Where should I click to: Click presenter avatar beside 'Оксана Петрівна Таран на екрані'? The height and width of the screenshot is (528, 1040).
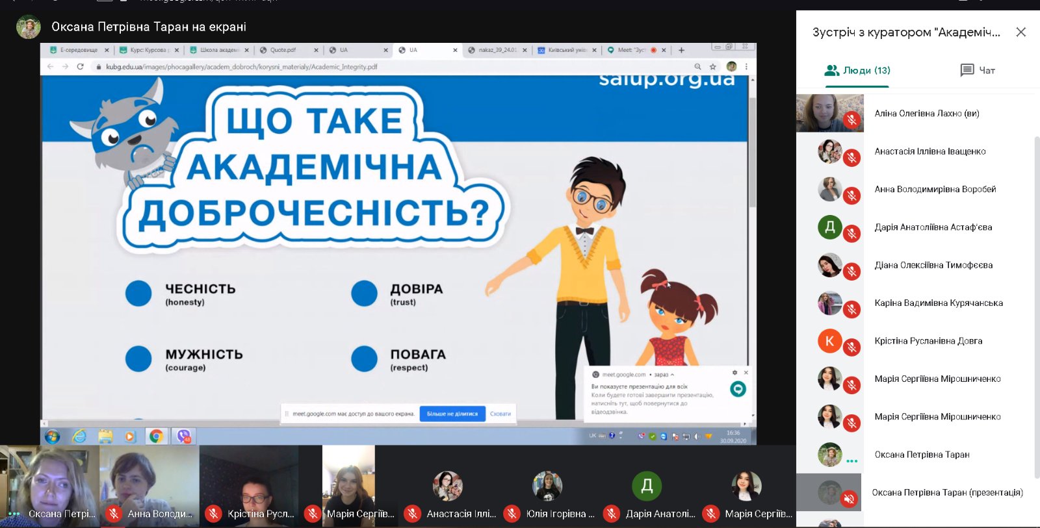[x=28, y=27]
